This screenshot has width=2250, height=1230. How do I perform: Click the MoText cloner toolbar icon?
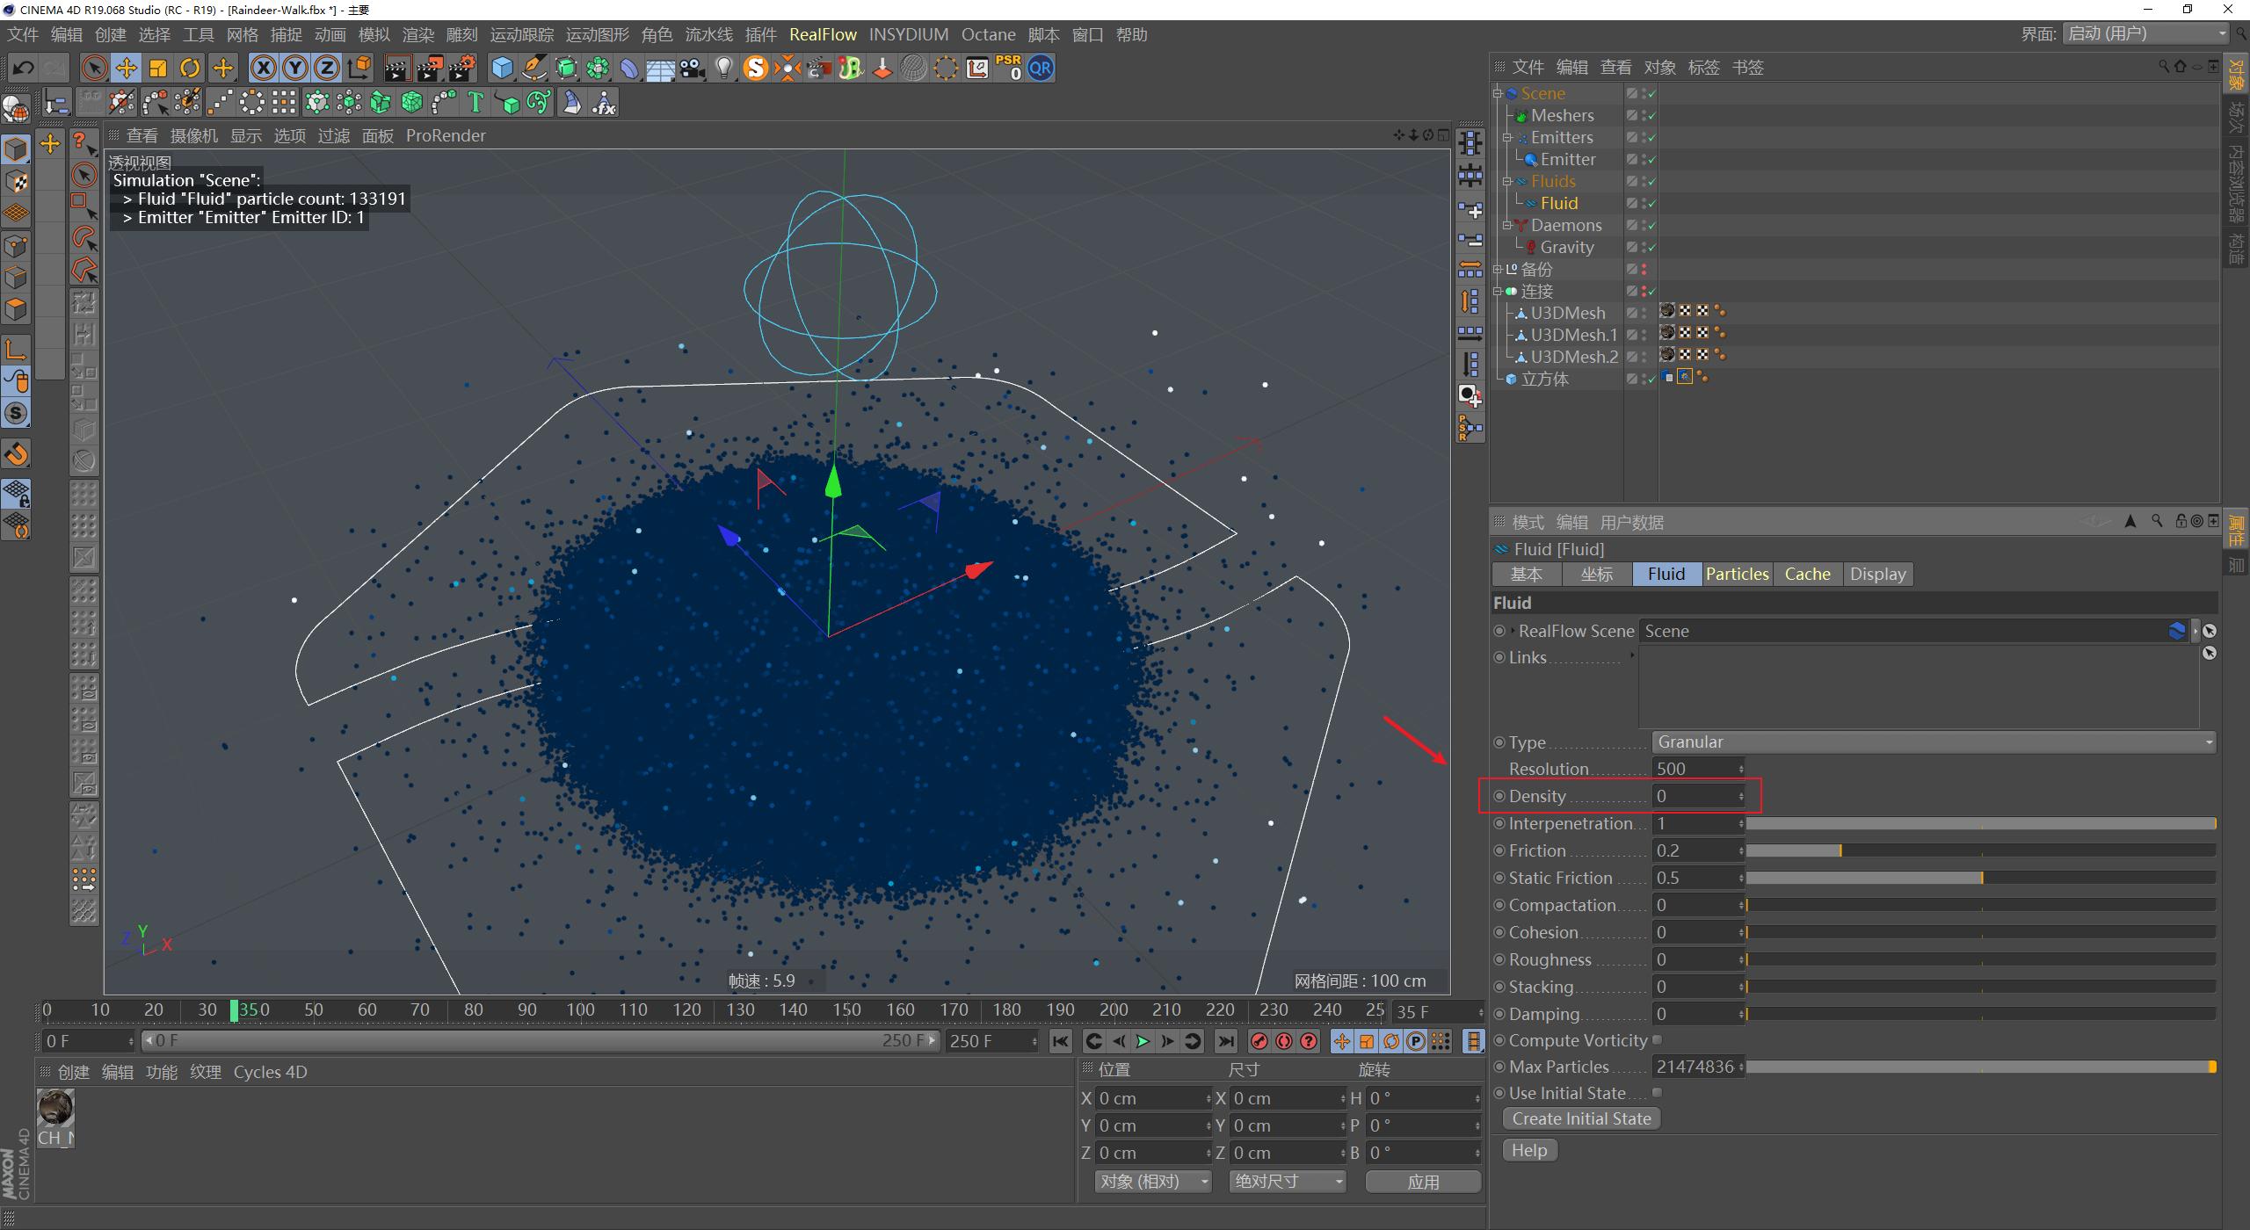(475, 104)
